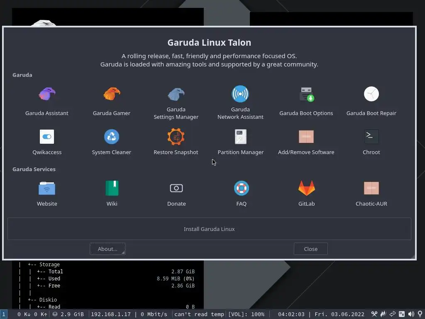Open Garuda GitLab
Screen dimensions: 425x319
pos(306,194)
